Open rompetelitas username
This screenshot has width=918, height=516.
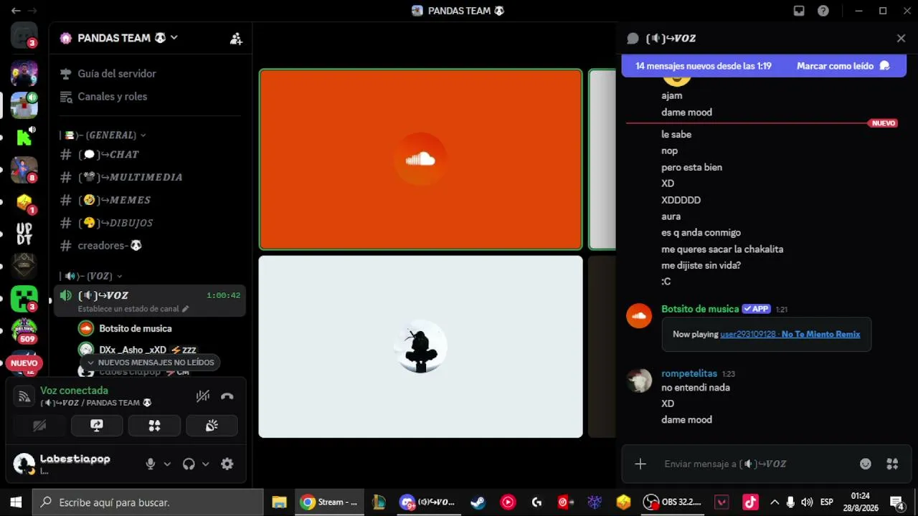(x=689, y=373)
